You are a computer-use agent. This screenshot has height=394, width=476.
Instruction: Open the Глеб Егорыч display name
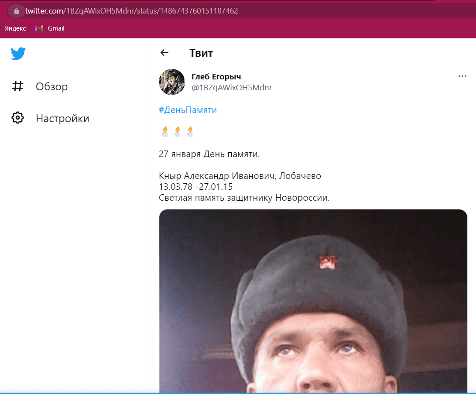tap(216, 77)
